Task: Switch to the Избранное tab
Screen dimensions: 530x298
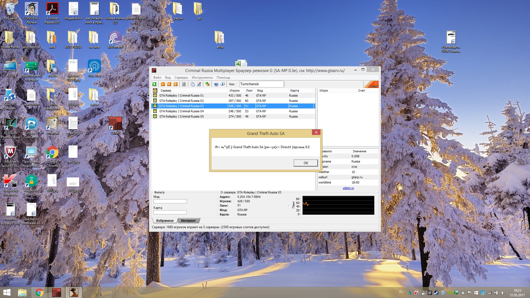Action: [x=165, y=221]
